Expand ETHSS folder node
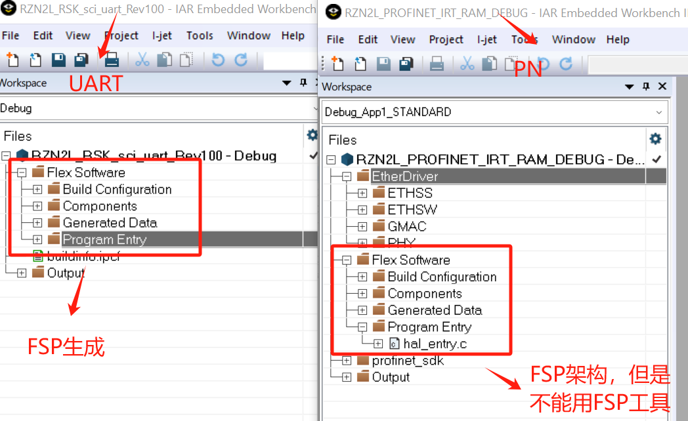Viewport: 688px width, 421px height. (x=362, y=193)
